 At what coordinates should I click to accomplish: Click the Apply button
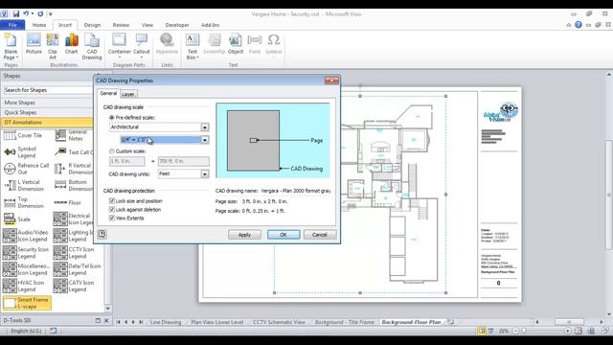click(x=244, y=234)
